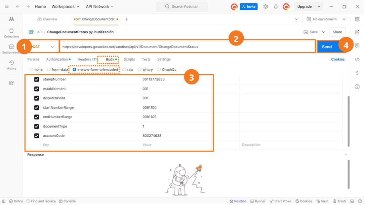The height and width of the screenshot is (205, 365).
Task: Open Trash in the status bar
Action: [339, 201]
